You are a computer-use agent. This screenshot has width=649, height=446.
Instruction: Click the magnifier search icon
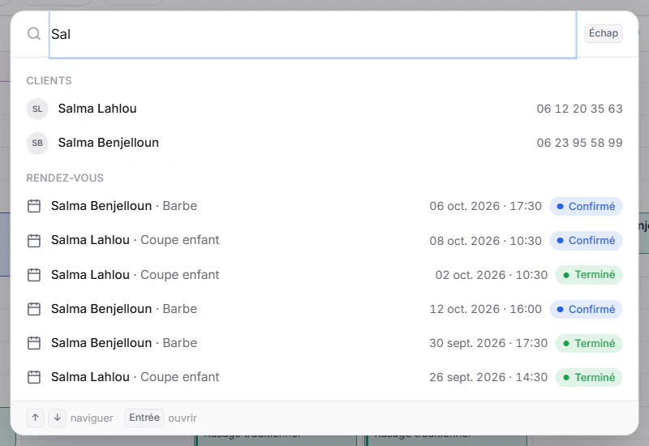(34, 33)
